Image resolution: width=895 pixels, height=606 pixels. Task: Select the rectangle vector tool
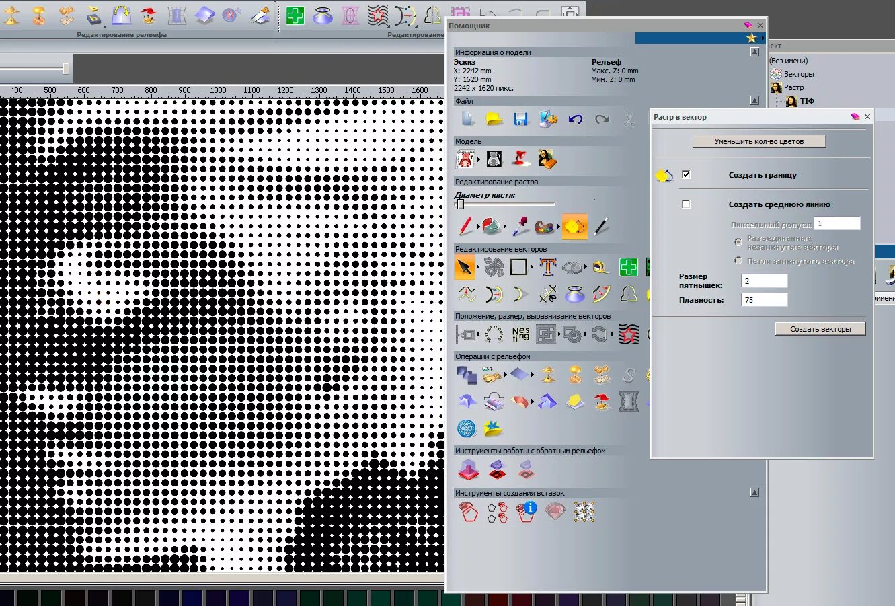[x=518, y=268]
